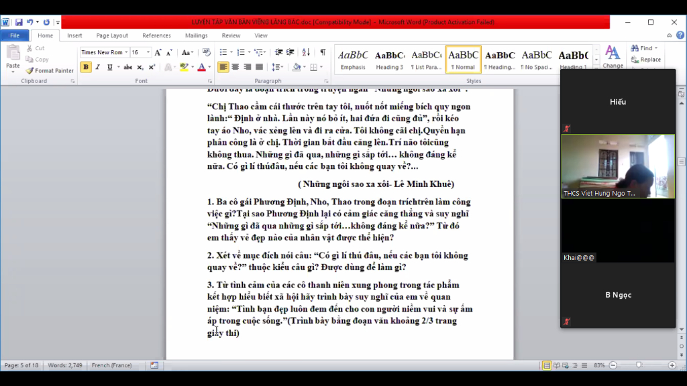
Task: Switch to Full Screen Reading view
Action: (556, 365)
